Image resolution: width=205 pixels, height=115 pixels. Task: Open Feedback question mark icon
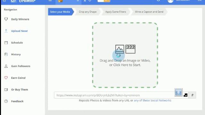point(6,101)
